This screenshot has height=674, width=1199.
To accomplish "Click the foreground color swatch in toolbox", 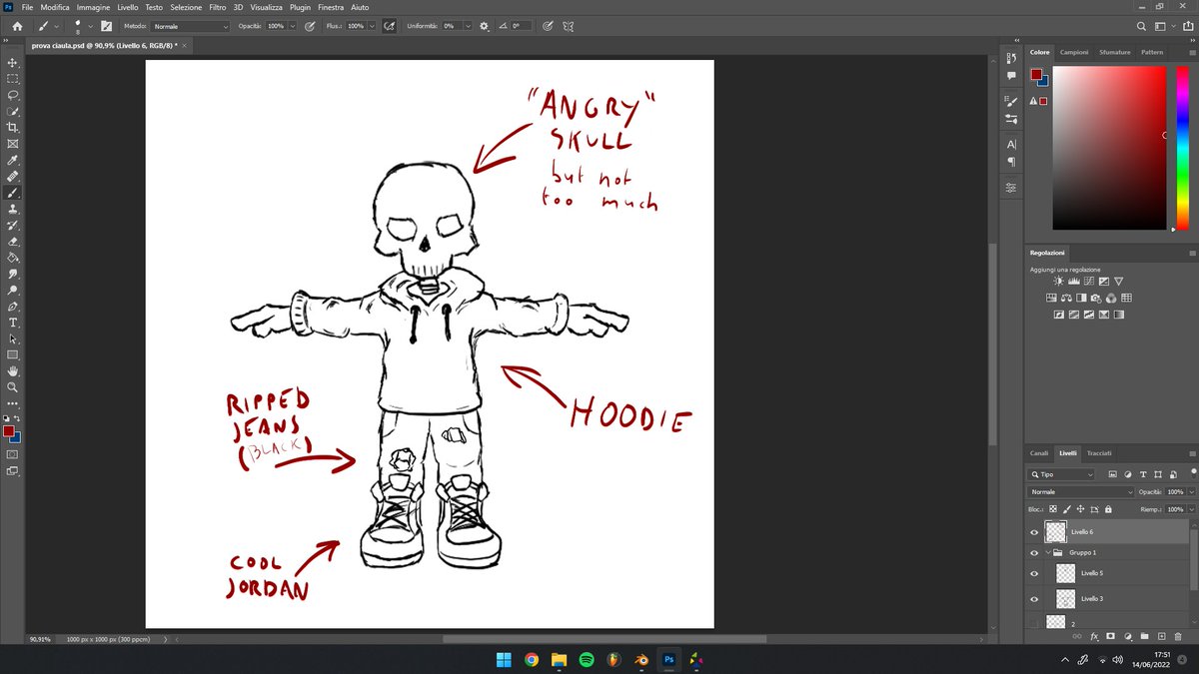I will 9,431.
